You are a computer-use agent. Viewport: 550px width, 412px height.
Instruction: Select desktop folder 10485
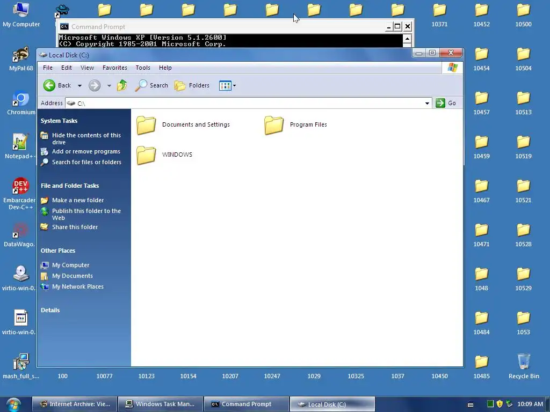click(x=481, y=366)
